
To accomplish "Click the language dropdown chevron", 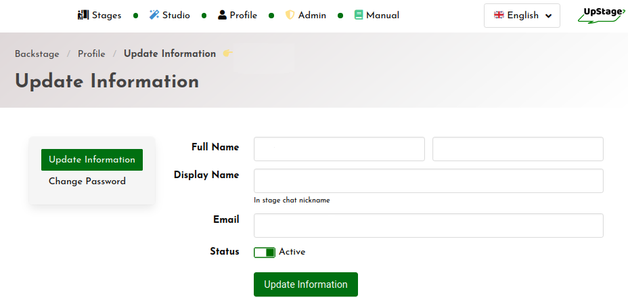I will pos(549,16).
